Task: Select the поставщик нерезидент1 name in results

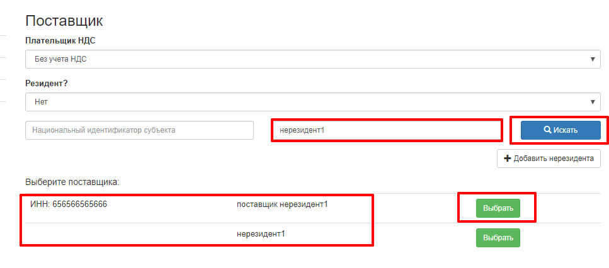Action: point(282,204)
